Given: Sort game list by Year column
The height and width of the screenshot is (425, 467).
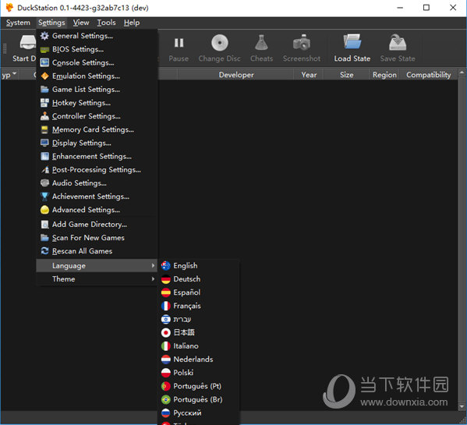Looking at the screenshot, I should click(309, 75).
